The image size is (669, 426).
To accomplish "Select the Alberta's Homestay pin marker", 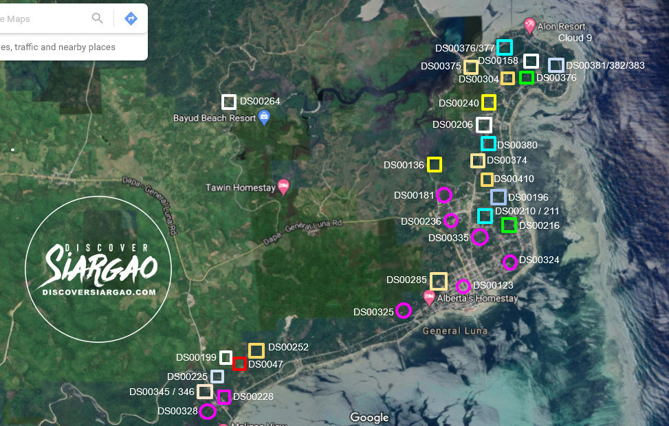I will tap(429, 295).
